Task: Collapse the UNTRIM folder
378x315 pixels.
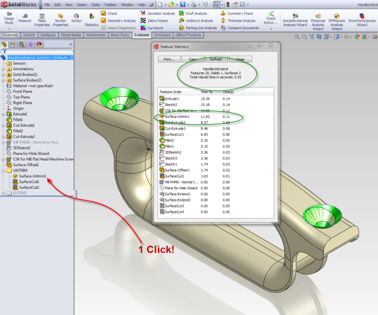Action: (x=3, y=170)
